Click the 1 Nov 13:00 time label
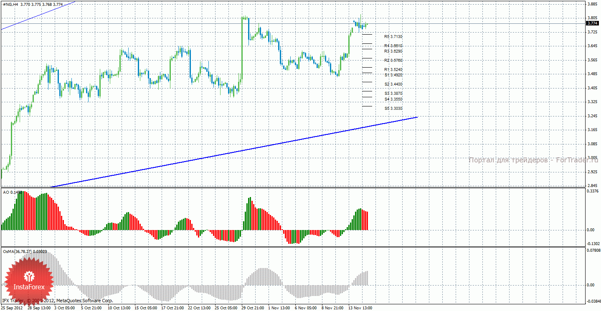Screen dimensions: 601x311 coord(280,308)
